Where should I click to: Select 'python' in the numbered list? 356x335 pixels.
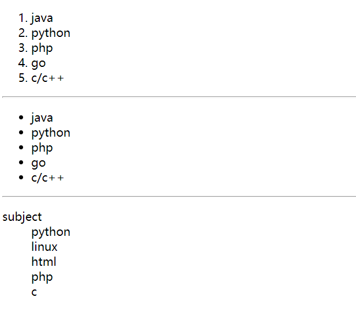point(51,33)
